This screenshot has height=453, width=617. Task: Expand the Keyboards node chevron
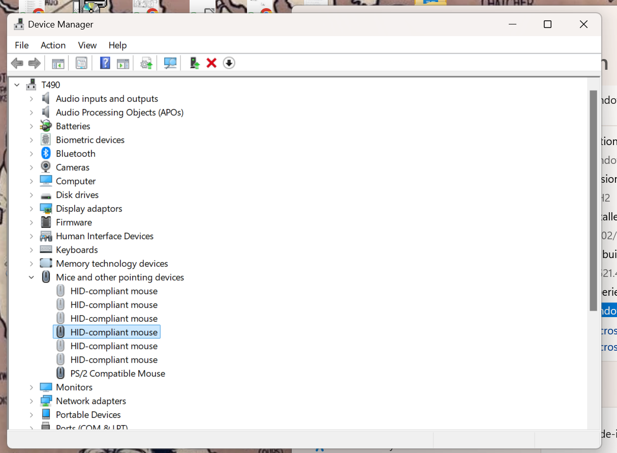click(x=32, y=250)
